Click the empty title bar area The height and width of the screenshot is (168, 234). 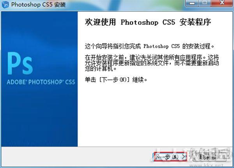pyautogui.click(x=125, y=4)
